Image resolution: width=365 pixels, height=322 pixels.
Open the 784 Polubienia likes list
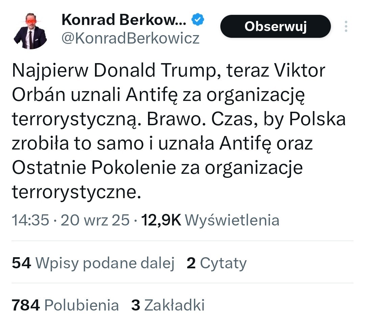click(65, 305)
